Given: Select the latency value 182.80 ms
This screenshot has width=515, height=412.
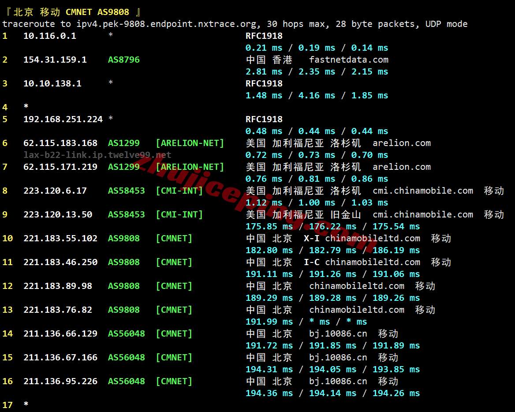Looking at the screenshot, I should (x=269, y=251).
